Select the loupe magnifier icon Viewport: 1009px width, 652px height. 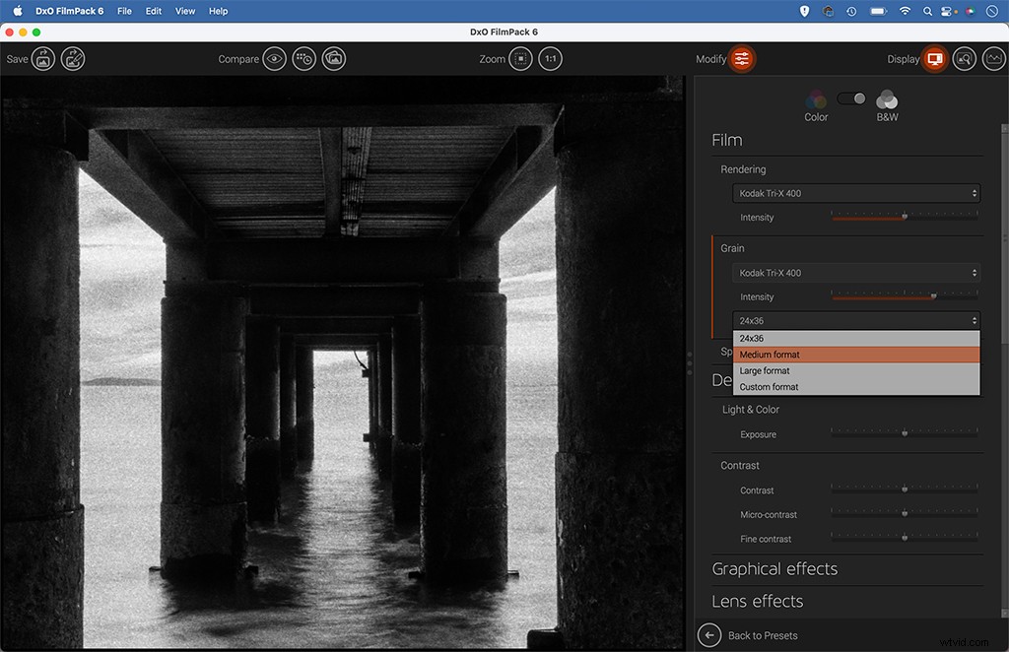965,58
